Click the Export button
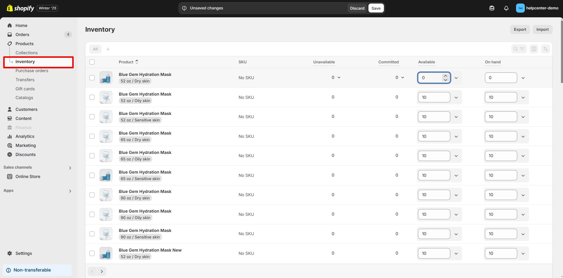 pyautogui.click(x=520, y=29)
